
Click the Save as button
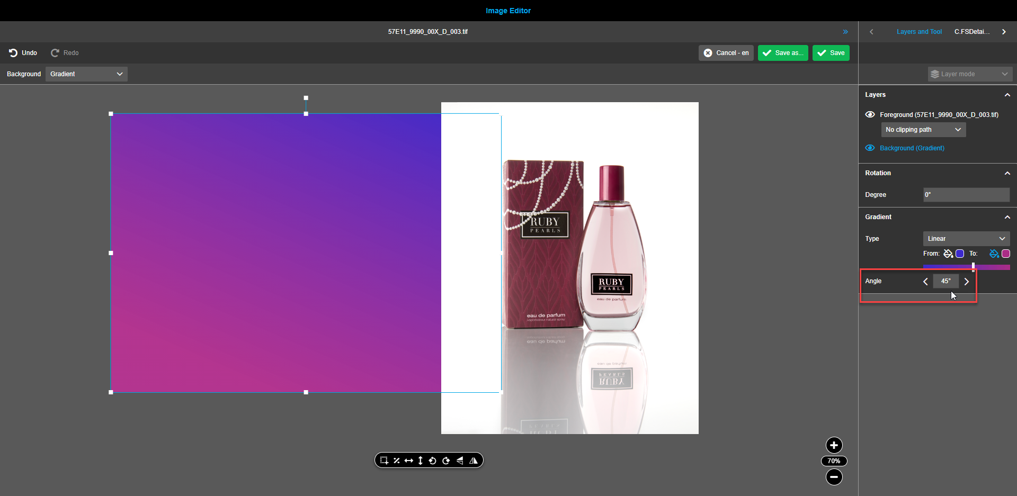coord(783,53)
